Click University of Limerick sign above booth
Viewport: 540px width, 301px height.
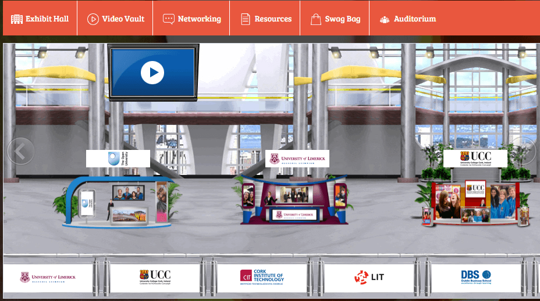(x=297, y=159)
